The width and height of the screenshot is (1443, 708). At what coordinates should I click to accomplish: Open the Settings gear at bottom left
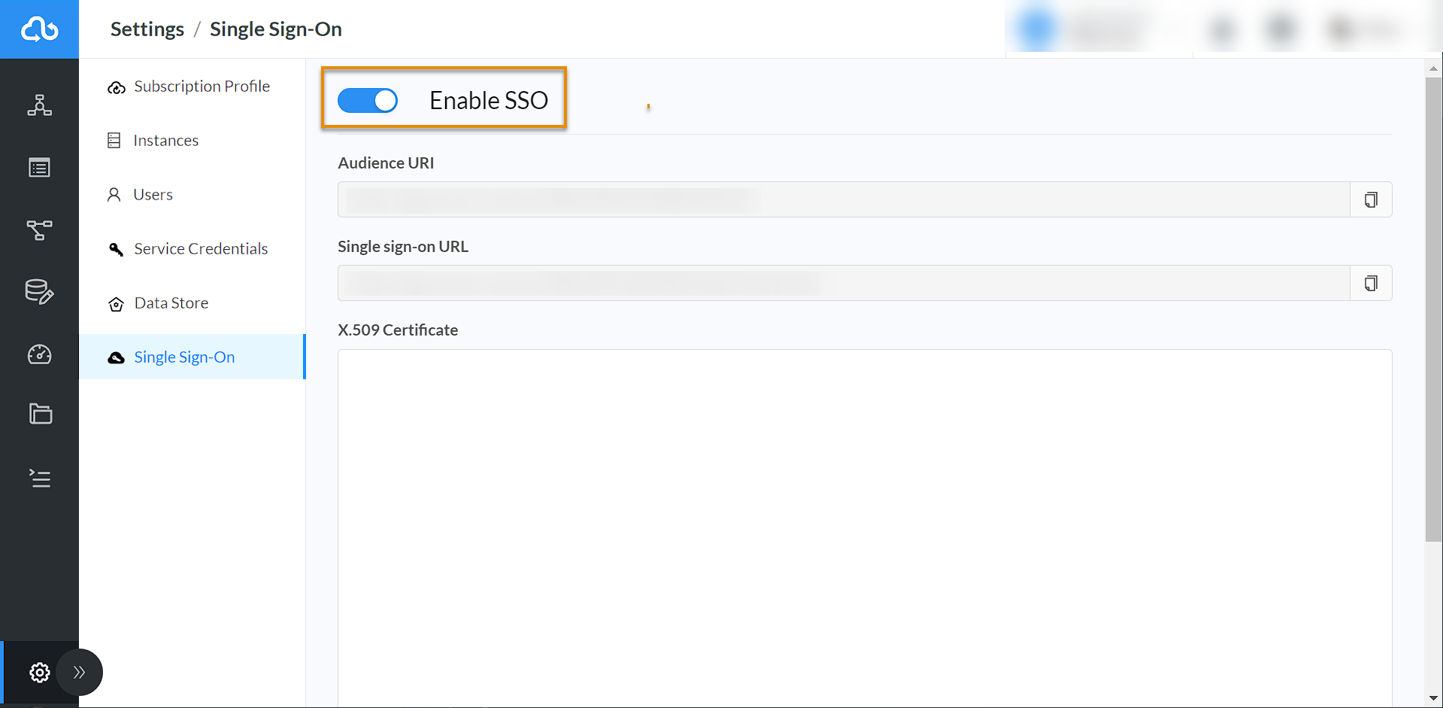39,673
